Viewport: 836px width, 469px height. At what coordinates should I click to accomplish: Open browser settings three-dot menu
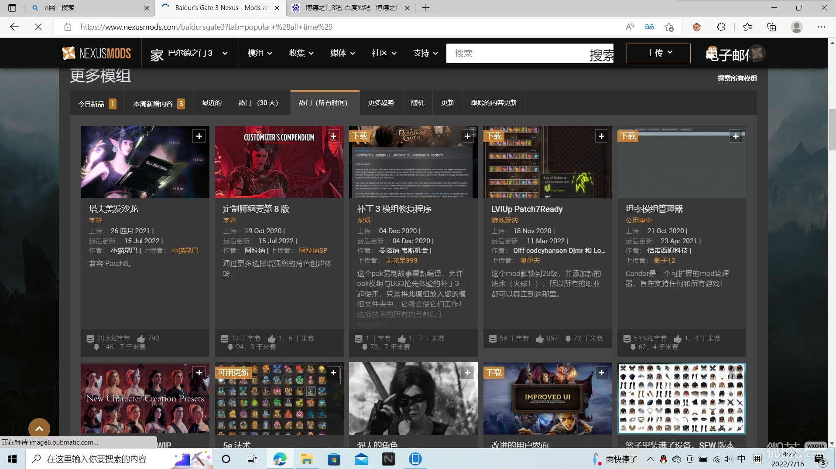pyautogui.click(x=822, y=27)
